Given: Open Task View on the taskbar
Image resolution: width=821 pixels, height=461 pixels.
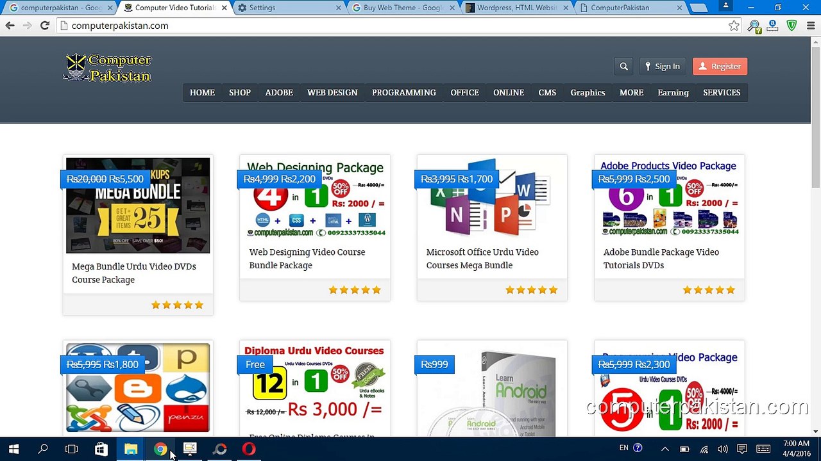Looking at the screenshot, I should (72, 449).
